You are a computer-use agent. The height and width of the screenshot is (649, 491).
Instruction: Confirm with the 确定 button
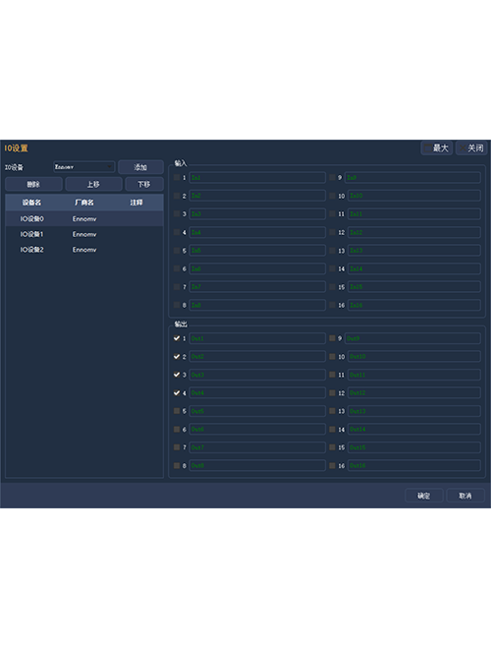coord(424,496)
